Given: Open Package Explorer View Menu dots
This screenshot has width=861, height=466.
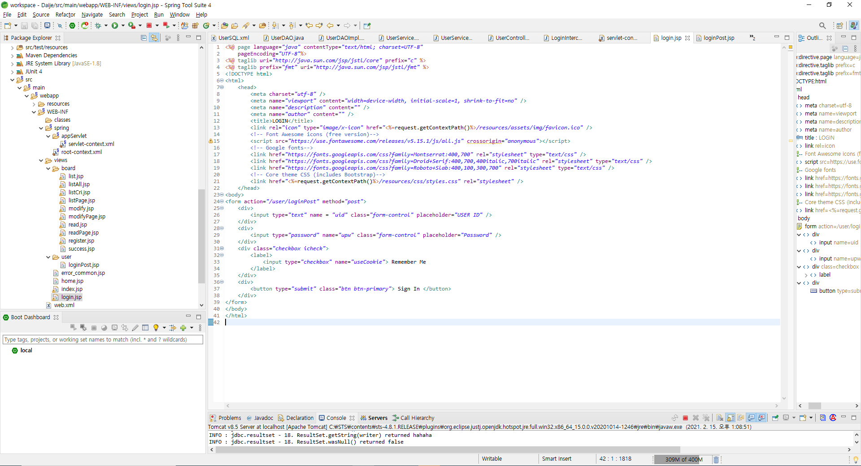Looking at the screenshot, I should pyautogui.click(x=178, y=38).
